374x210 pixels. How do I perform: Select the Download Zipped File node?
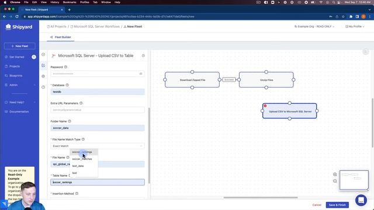pyautogui.click(x=192, y=80)
